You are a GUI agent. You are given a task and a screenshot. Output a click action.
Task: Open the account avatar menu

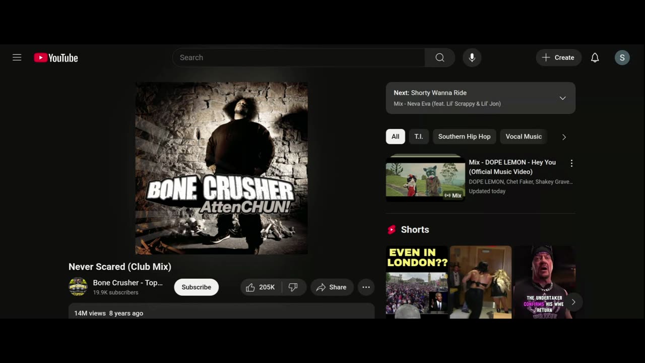coord(622,57)
